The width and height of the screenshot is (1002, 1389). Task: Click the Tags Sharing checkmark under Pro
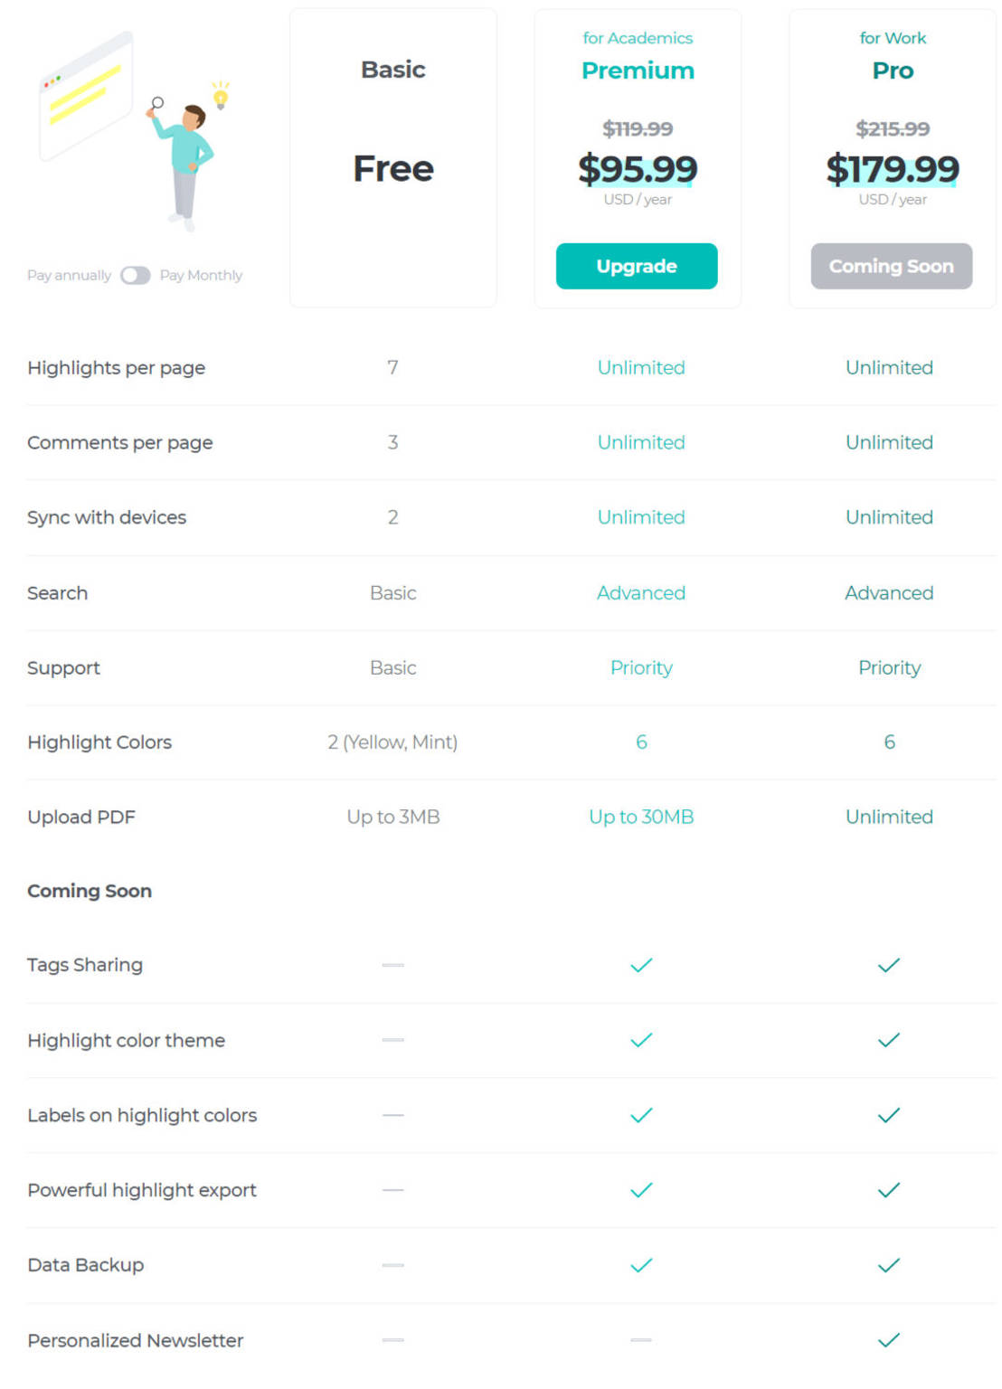pos(889,964)
